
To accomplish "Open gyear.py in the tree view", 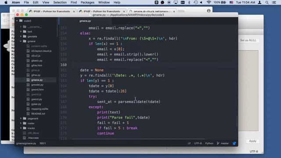I will click(x=36, y=104).
